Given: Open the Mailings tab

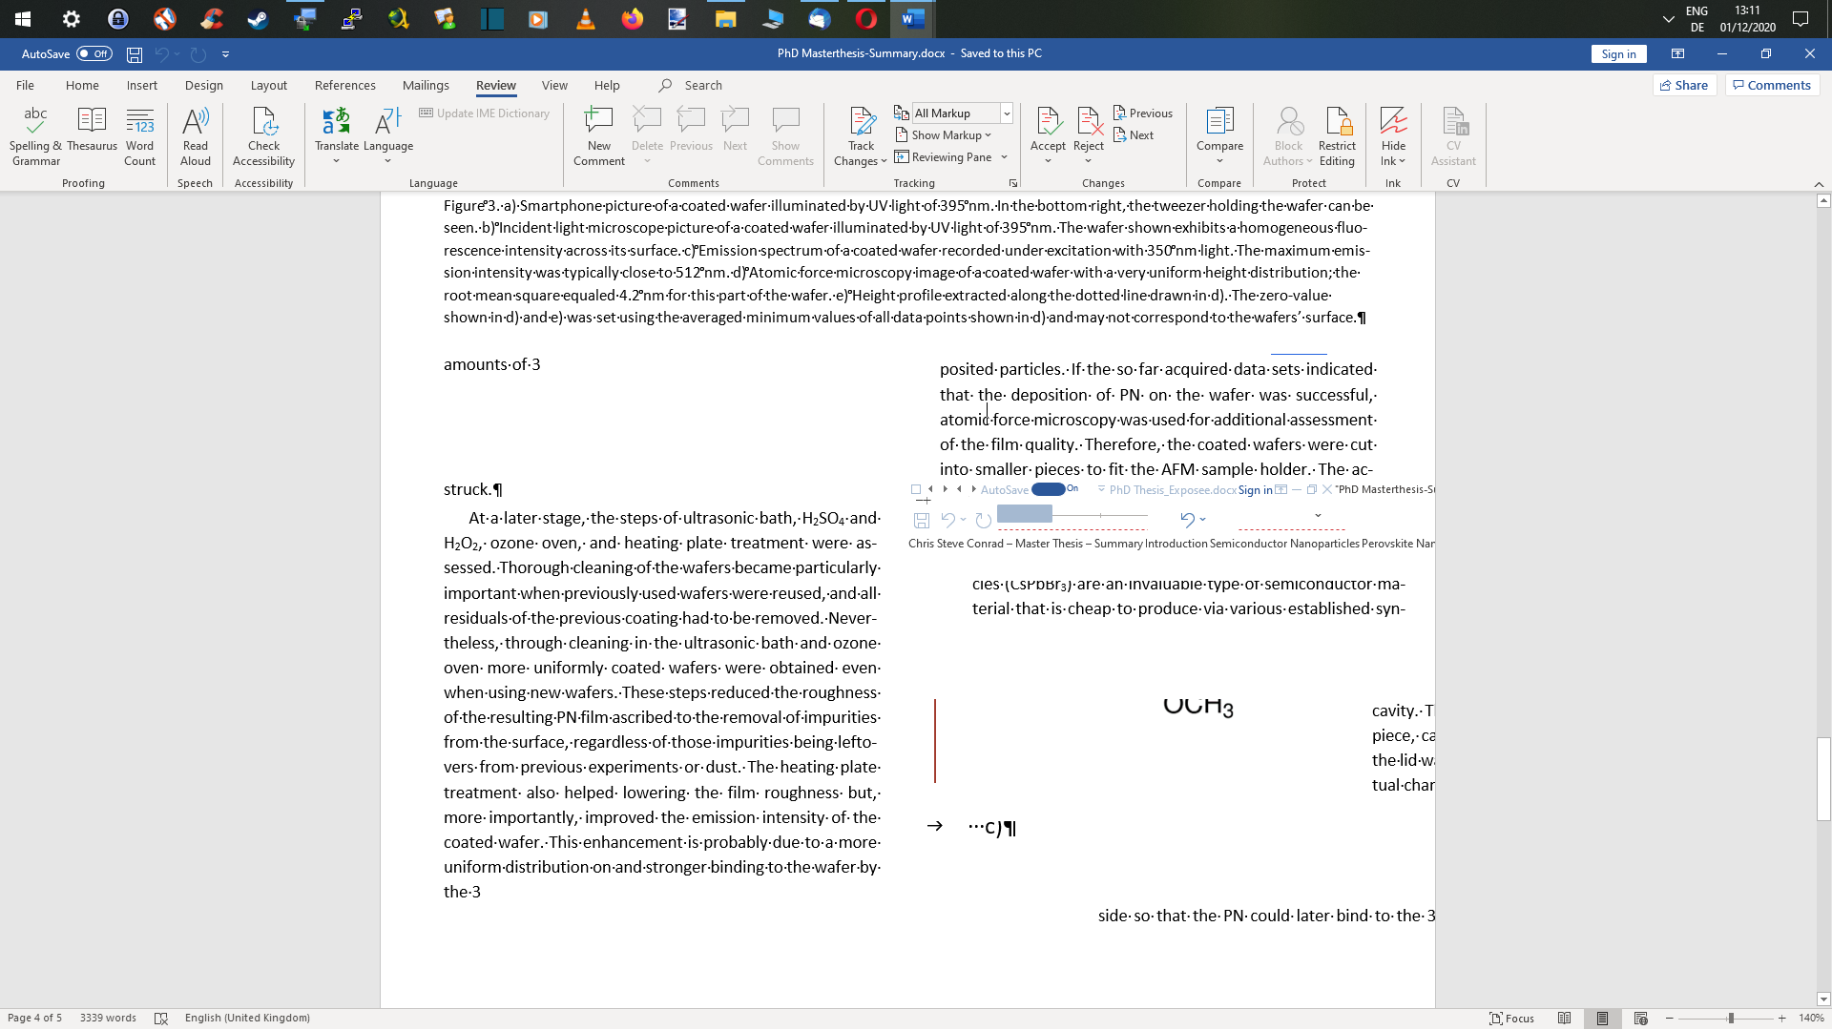Looking at the screenshot, I should pyautogui.click(x=426, y=85).
